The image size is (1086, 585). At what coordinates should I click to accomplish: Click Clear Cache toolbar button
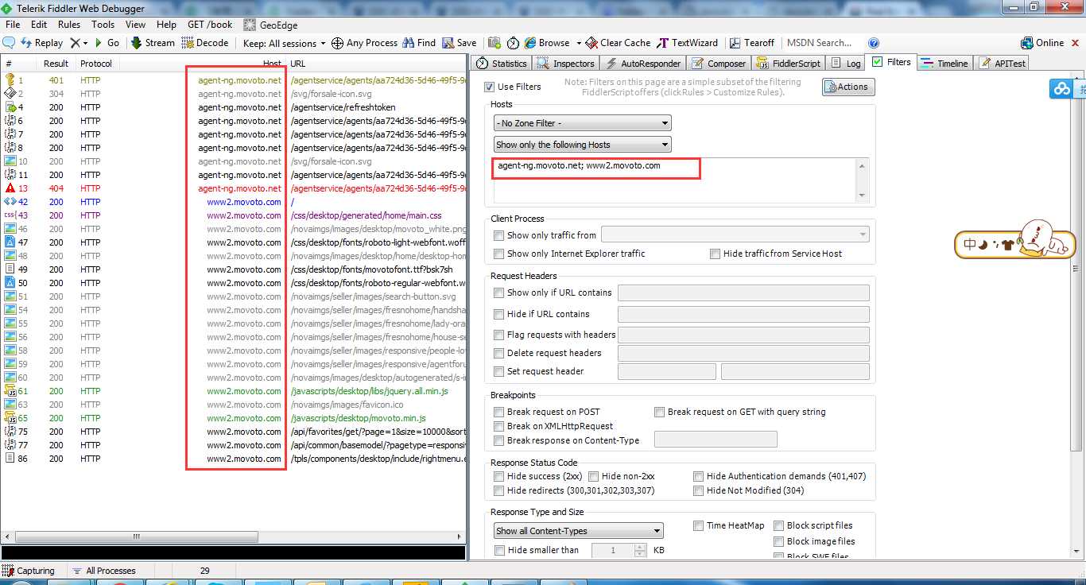point(619,43)
